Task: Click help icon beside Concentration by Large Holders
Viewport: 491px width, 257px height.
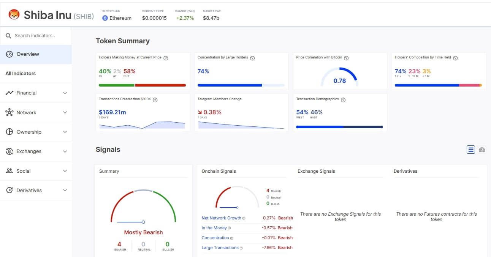Action: coord(252,58)
